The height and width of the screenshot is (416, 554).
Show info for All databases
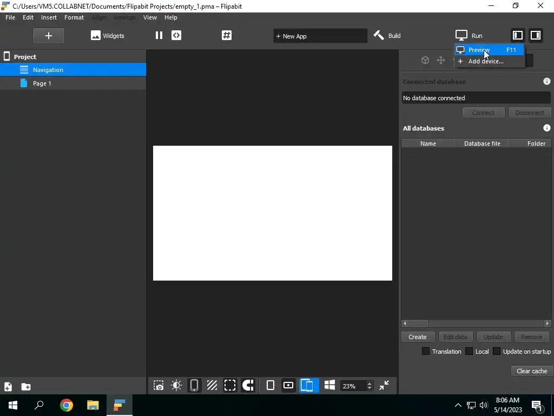click(546, 128)
